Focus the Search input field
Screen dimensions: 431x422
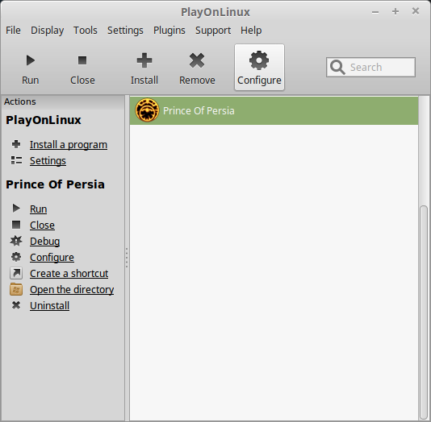click(370, 67)
